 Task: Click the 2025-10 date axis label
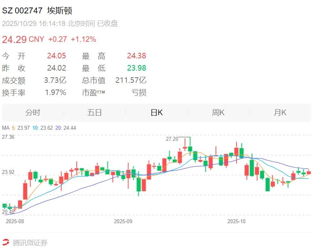[x=236, y=221]
